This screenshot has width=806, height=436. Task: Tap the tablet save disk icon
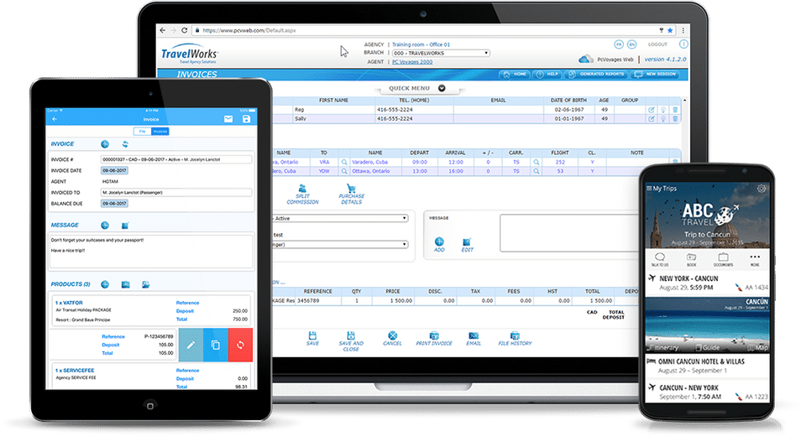(x=246, y=119)
